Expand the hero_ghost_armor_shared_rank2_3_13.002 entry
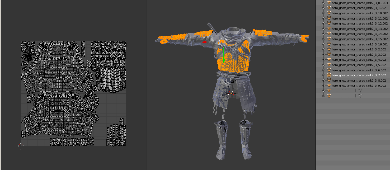Image resolution: width=390 pixels, height=170 pixels. coord(324,29)
